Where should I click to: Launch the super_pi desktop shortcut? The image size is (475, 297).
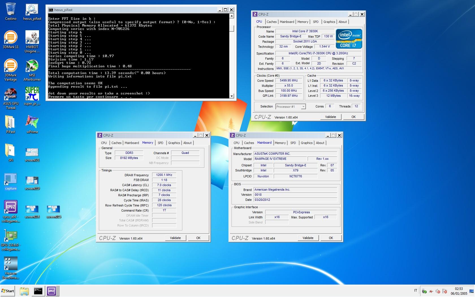tap(32, 96)
